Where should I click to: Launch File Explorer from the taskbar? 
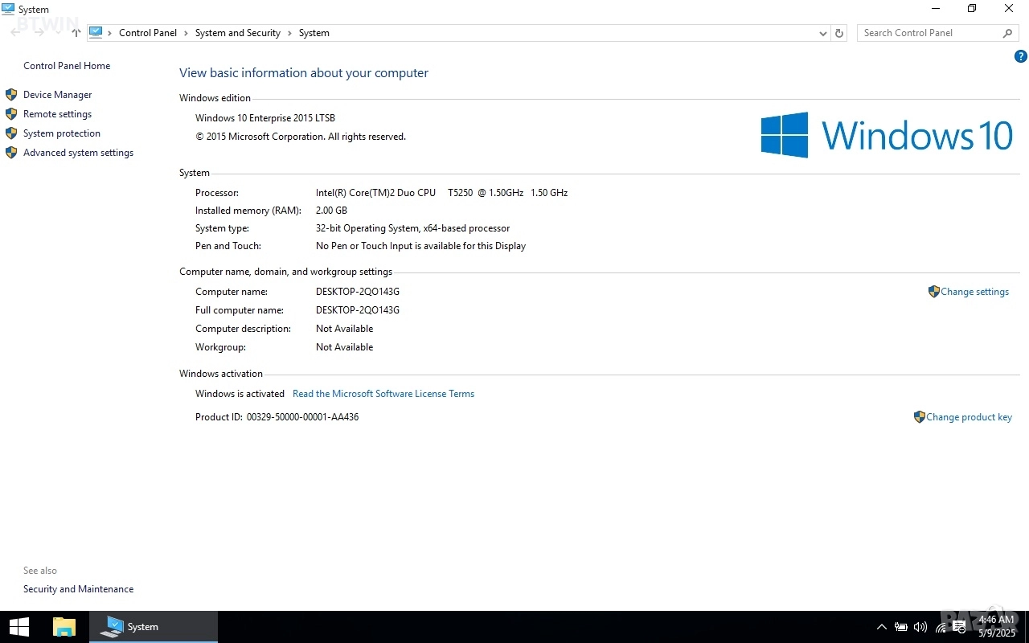tap(64, 626)
